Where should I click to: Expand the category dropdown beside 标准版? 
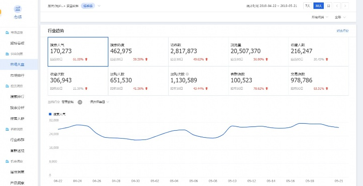[x=99, y=6]
